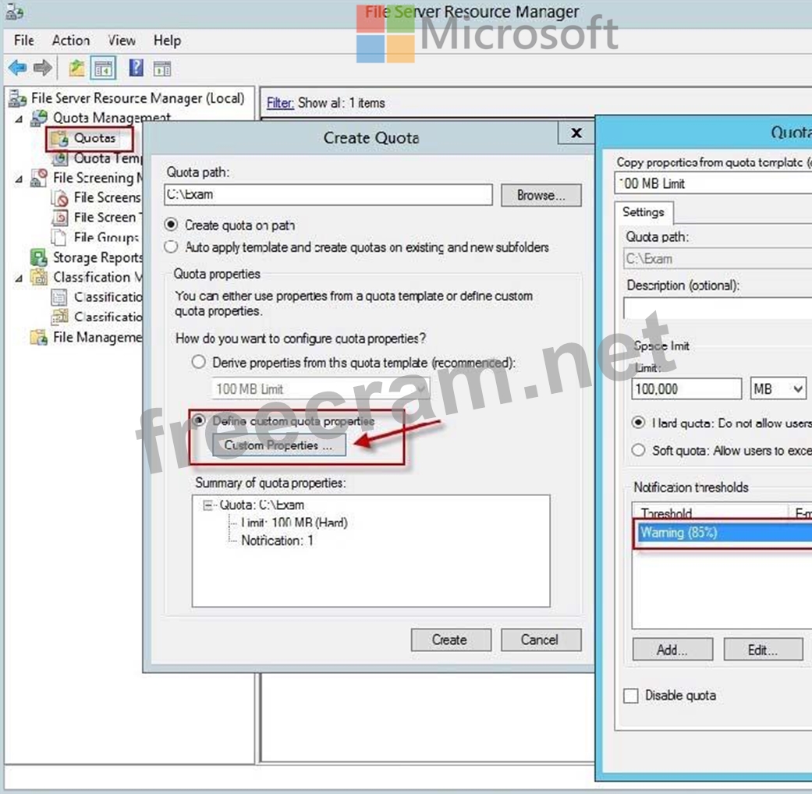Open the Action menu

click(71, 41)
